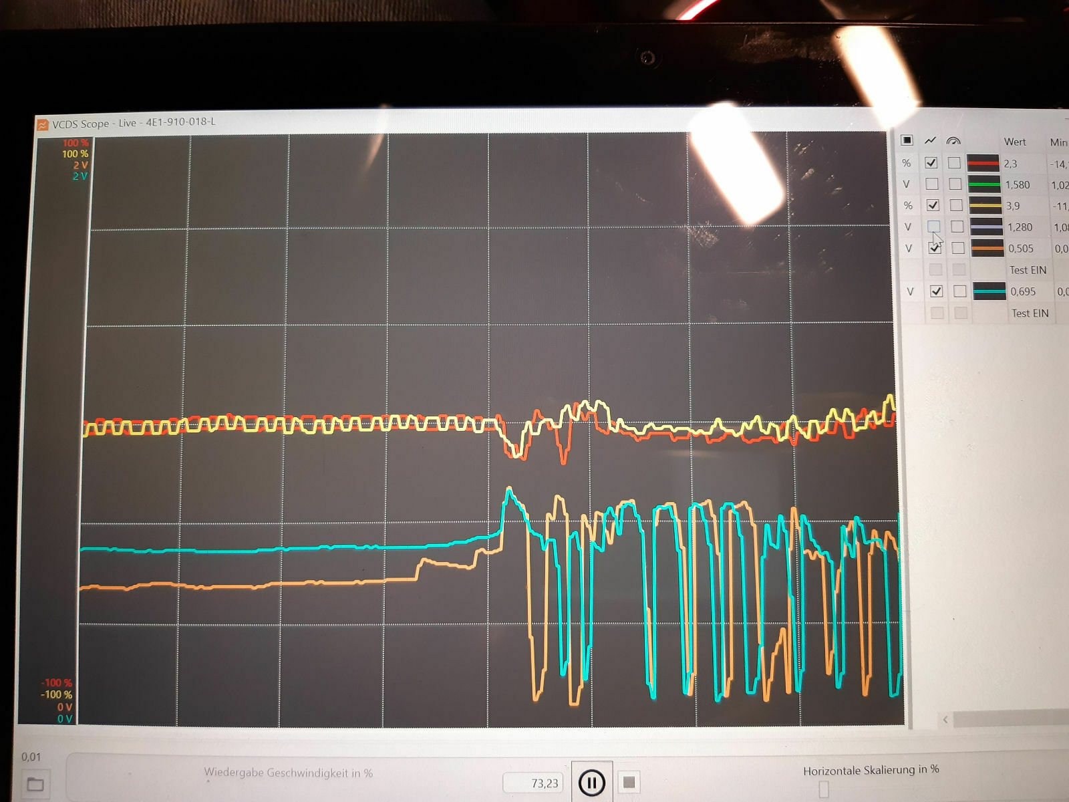Enable graph checkbox for green 1,580 V channel

coord(931,184)
